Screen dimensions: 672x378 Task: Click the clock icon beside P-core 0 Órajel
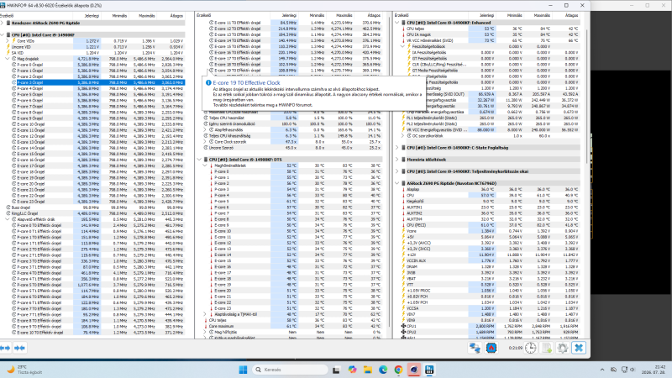click(x=14, y=65)
